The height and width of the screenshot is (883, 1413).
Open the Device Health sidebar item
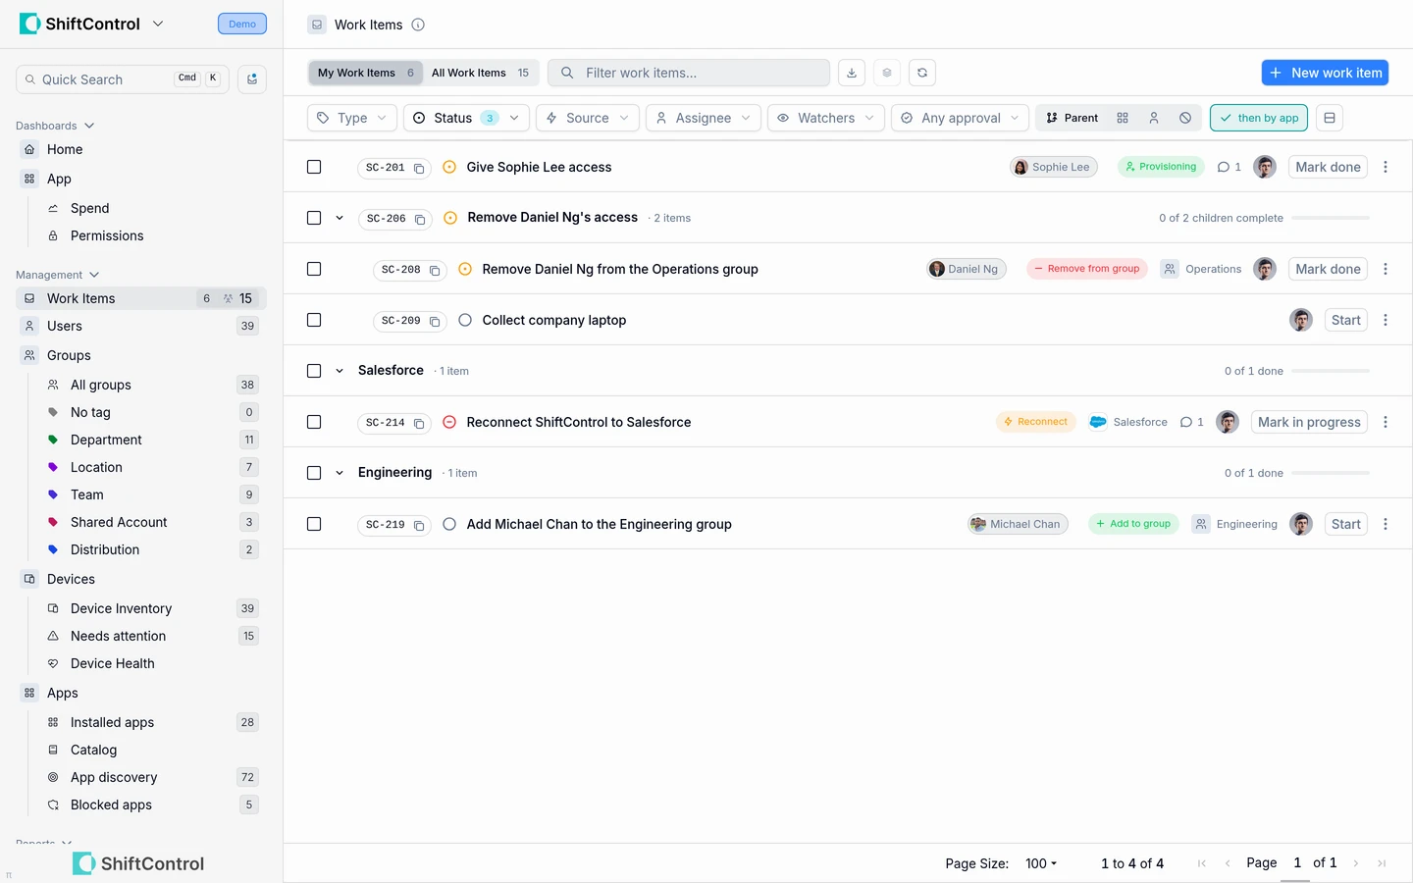(x=113, y=663)
